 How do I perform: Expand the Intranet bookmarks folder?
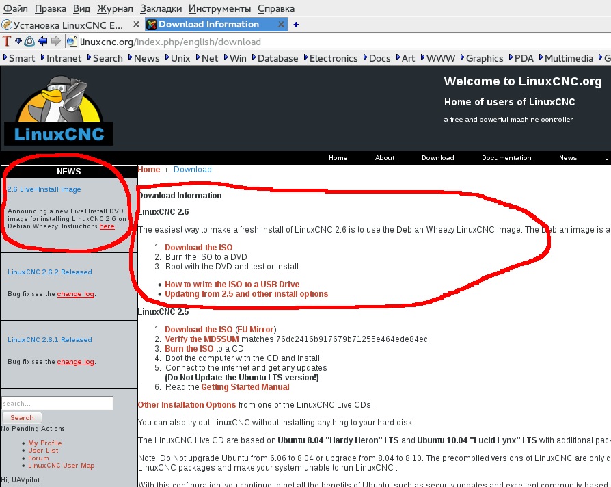(x=62, y=58)
